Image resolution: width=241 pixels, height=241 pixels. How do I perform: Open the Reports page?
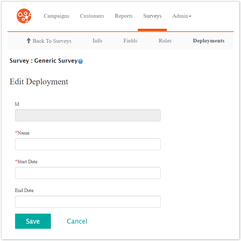[x=124, y=16]
